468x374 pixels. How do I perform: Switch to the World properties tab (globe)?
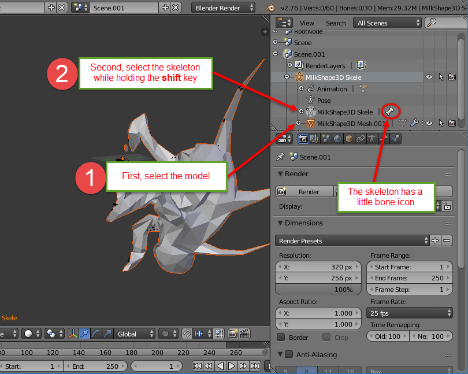(x=337, y=139)
